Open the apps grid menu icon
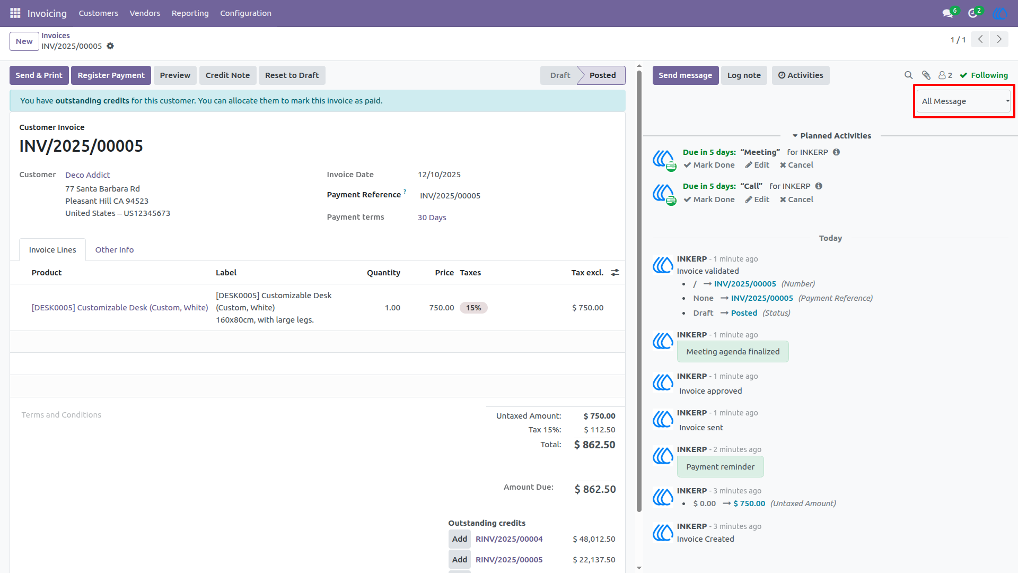This screenshot has width=1018, height=573. coord(15,13)
